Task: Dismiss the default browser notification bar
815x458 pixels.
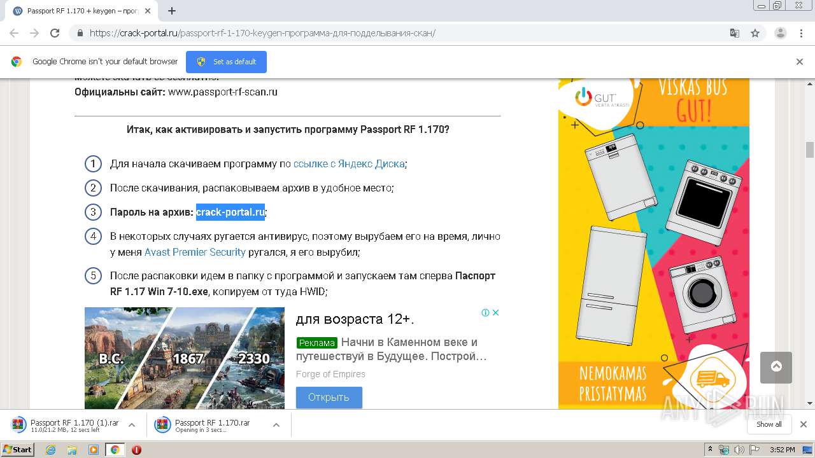Action: pyautogui.click(x=800, y=62)
